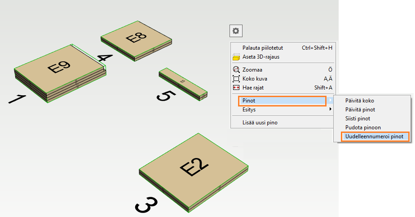Image resolution: width=415 pixels, height=217 pixels.
Task: Choose Siisti pinot in submenu
Action: click(x=372, y=119)
